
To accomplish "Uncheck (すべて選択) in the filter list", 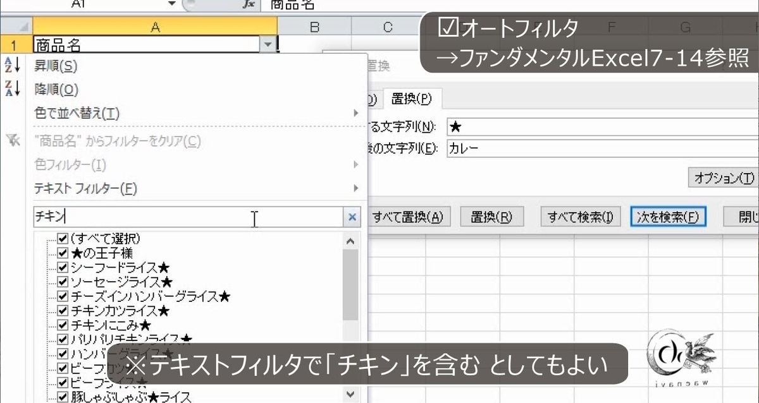I will point(61,239).
